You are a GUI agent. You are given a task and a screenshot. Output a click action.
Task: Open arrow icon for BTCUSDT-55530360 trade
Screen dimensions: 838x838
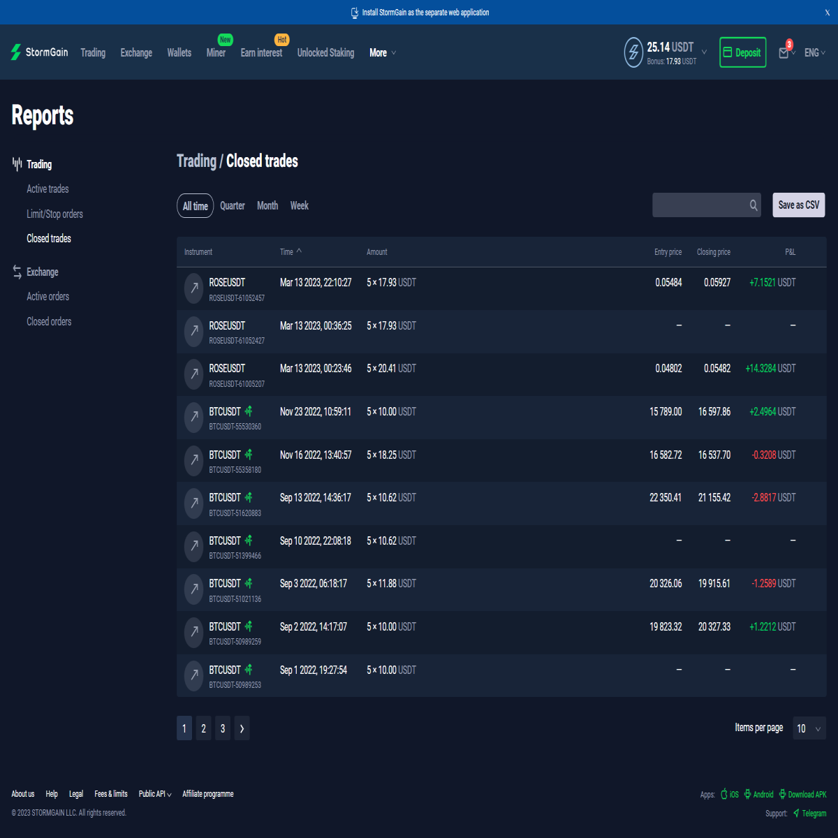coord(193,418)
